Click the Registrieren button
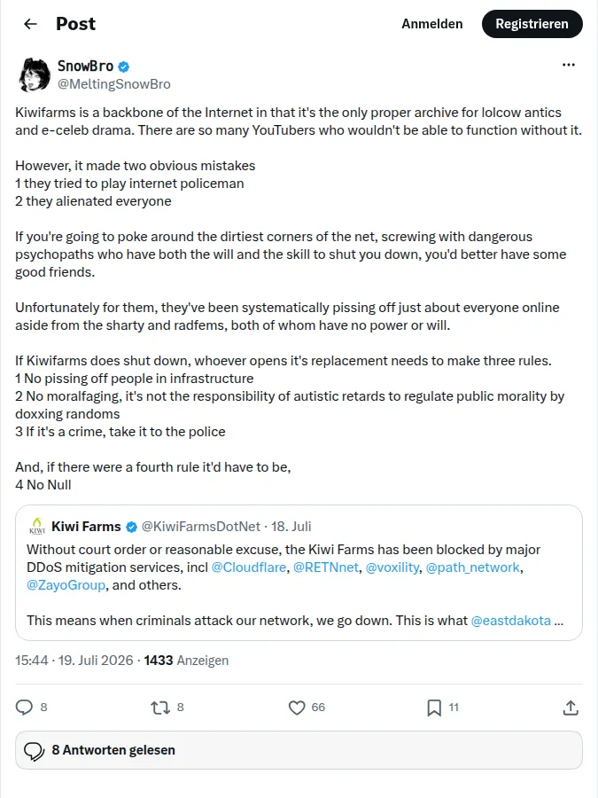The height and width of the screenshot is (798, 598). coord(532,24)
